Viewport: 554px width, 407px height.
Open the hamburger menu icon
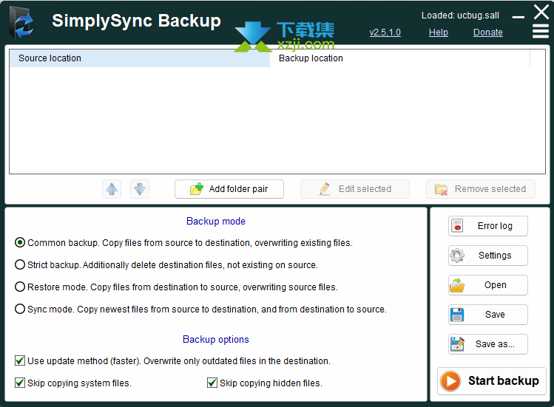pyautogui.click(x=540, y=31)
